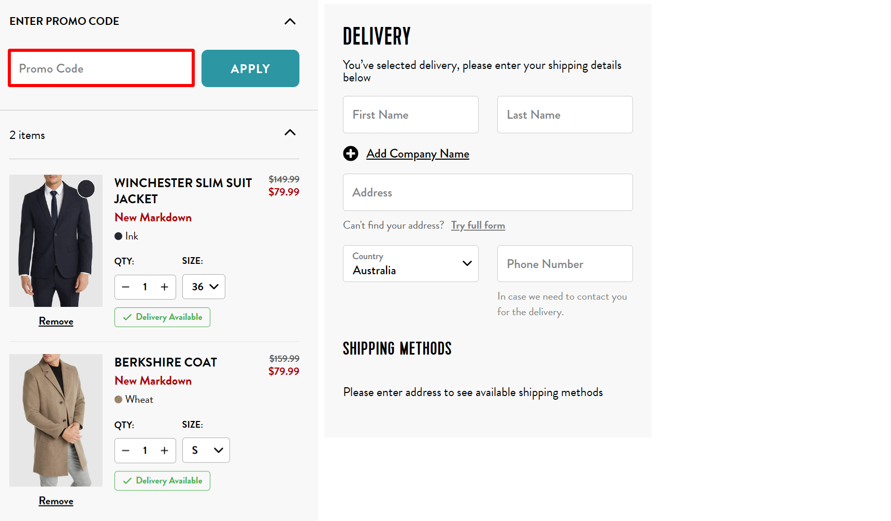Collapse the Enter Promo Code section
891x521 pixels.
click(290, 21)
